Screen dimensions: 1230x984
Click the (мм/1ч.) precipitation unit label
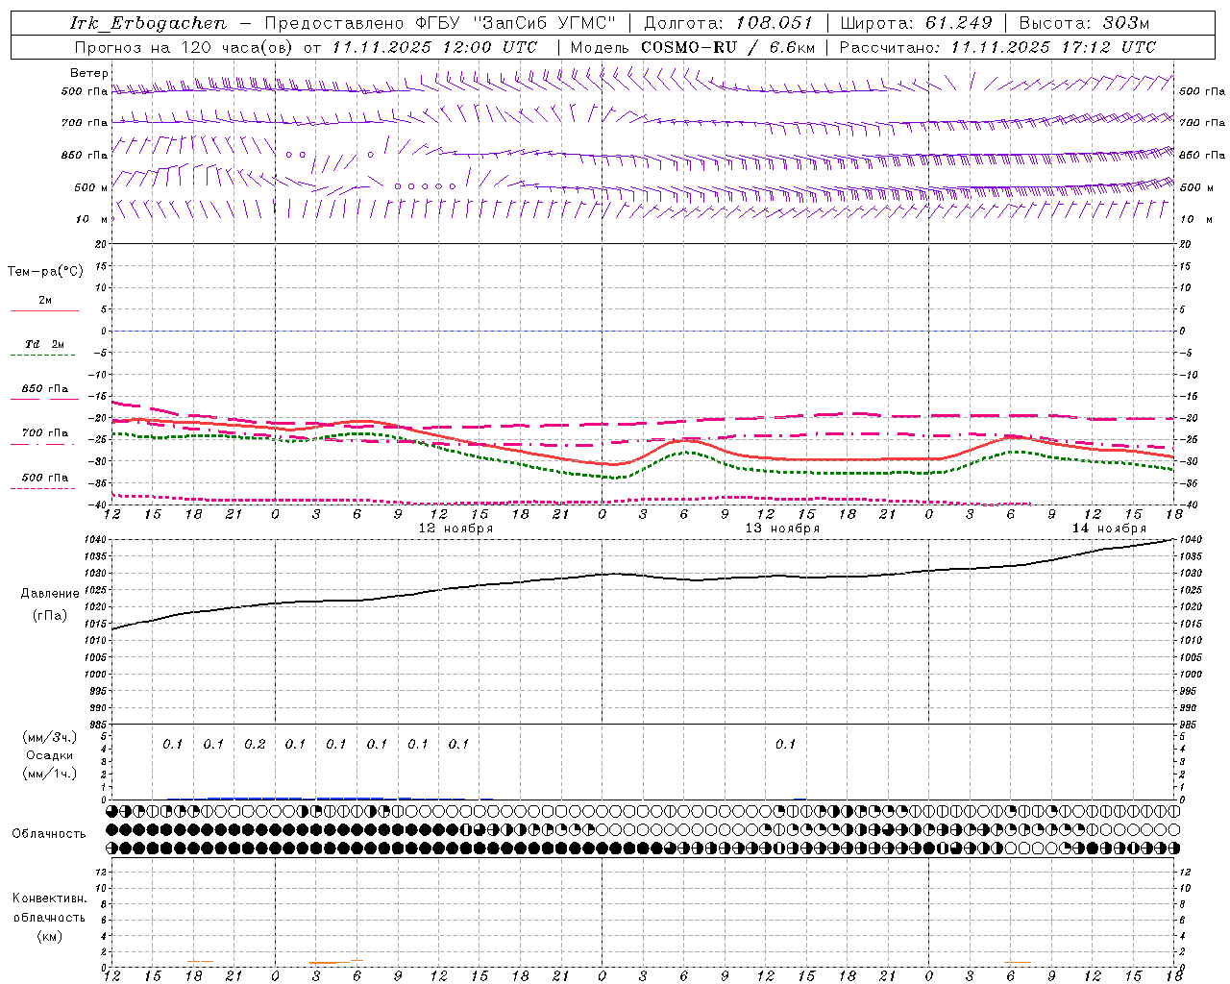[50, 774]
